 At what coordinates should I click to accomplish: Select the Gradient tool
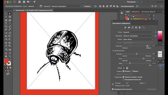pos(10,43)
